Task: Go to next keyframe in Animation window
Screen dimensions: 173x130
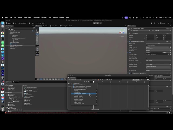Action: click(x=107, y=80)
